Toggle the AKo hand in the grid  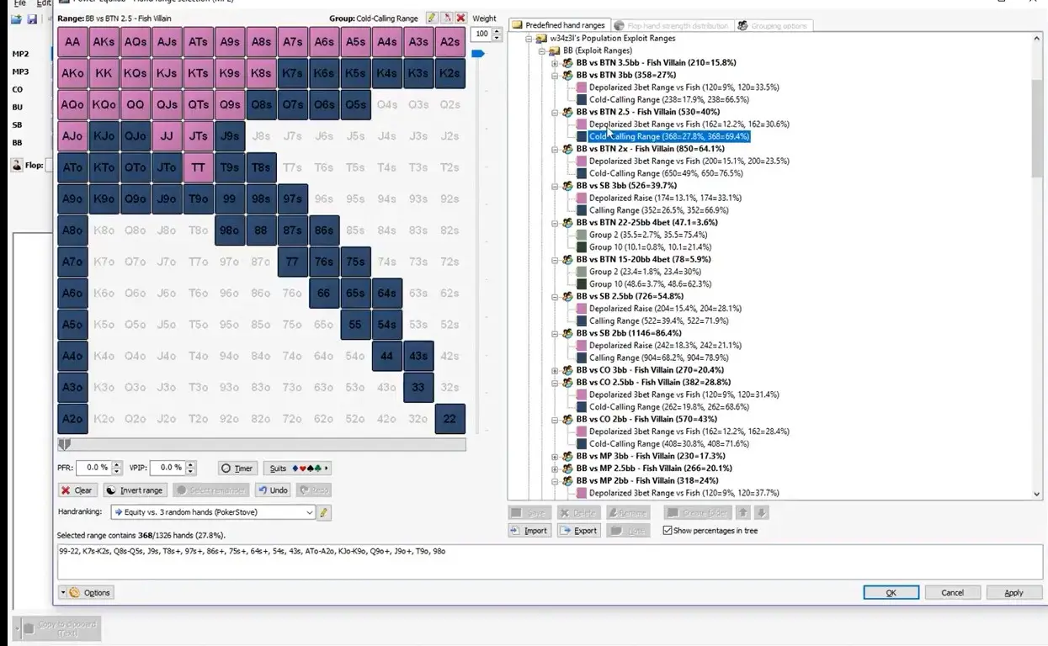(x=72, y=74)
